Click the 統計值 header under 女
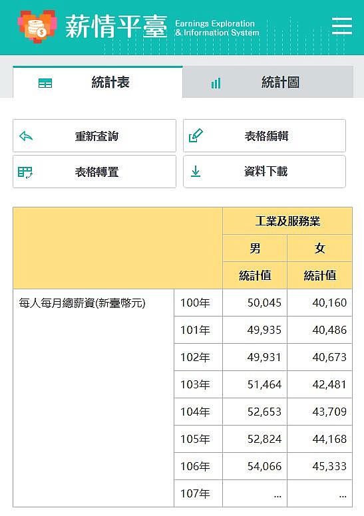The width and height of the screenshot is (364, 516). point(320,275)
